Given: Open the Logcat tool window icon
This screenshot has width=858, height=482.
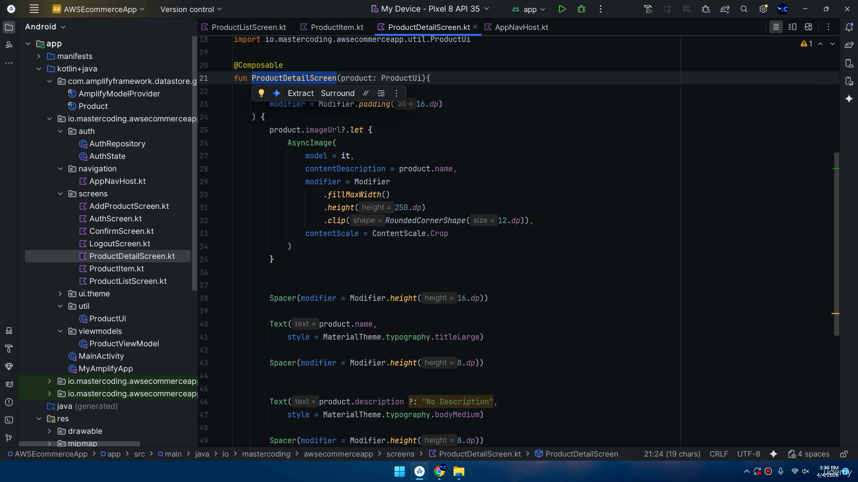Looking at the screenshot, I should (9, 384).
